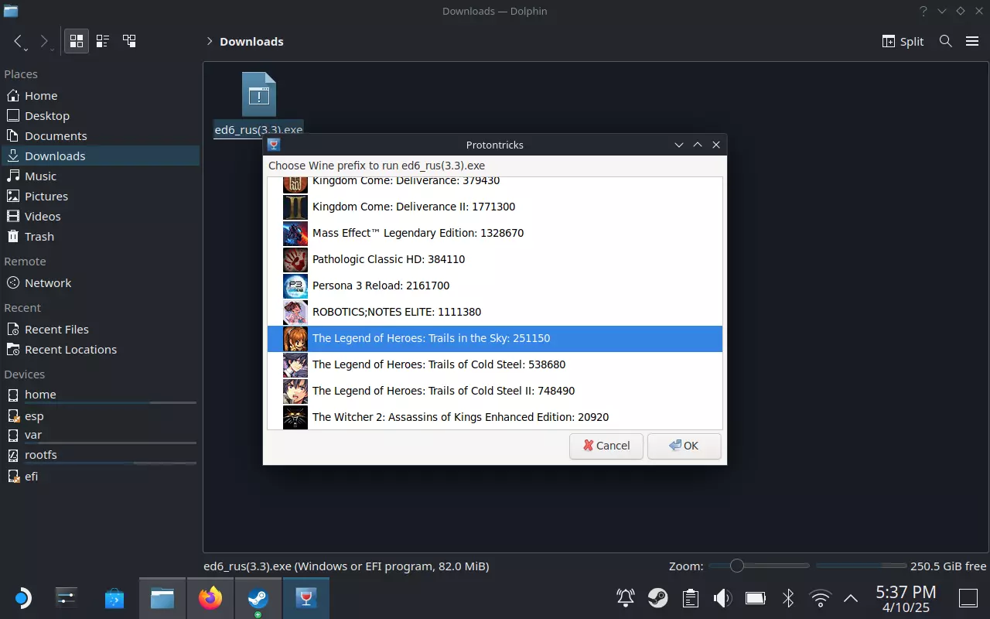This screenshot has height=619, width=990.
Task: Click the Mass Effect game icon
Action: (295, 233)
